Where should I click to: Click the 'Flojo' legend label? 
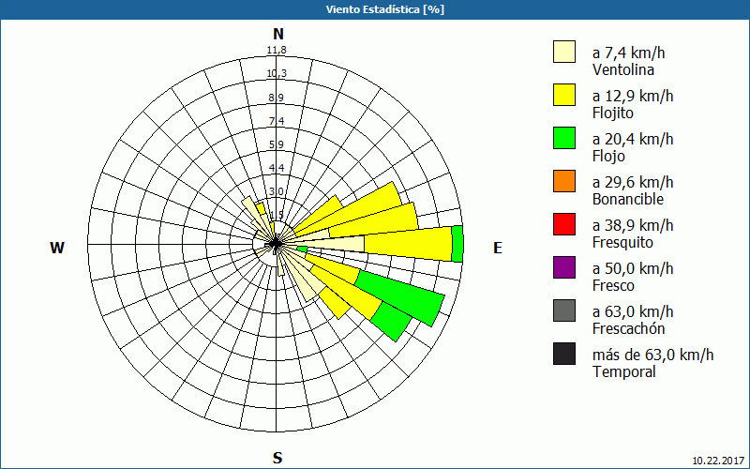(x=608, y=157)
